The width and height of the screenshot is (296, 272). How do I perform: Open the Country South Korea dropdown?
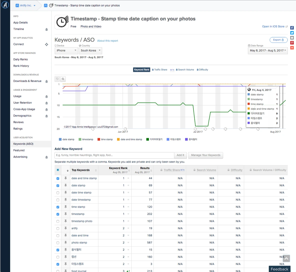pos(90,50)
